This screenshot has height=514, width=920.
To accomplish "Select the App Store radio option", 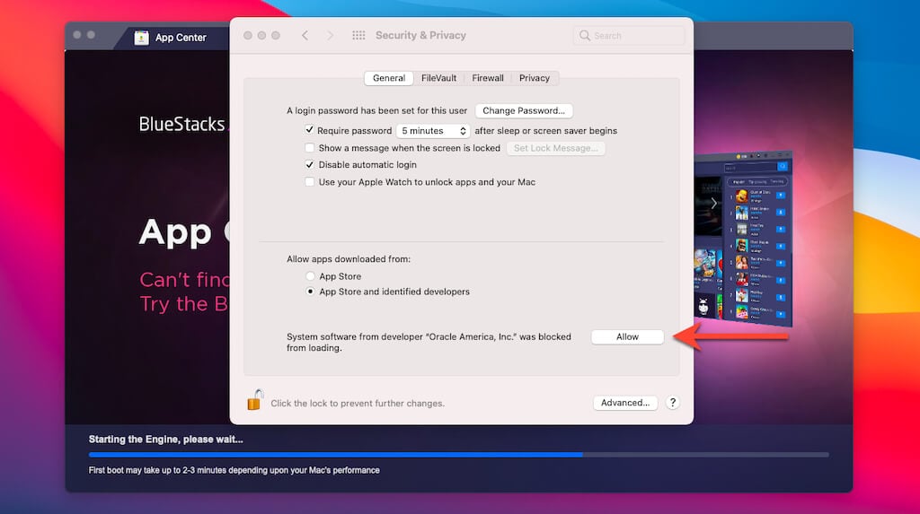I will click(x=310, y=276).
